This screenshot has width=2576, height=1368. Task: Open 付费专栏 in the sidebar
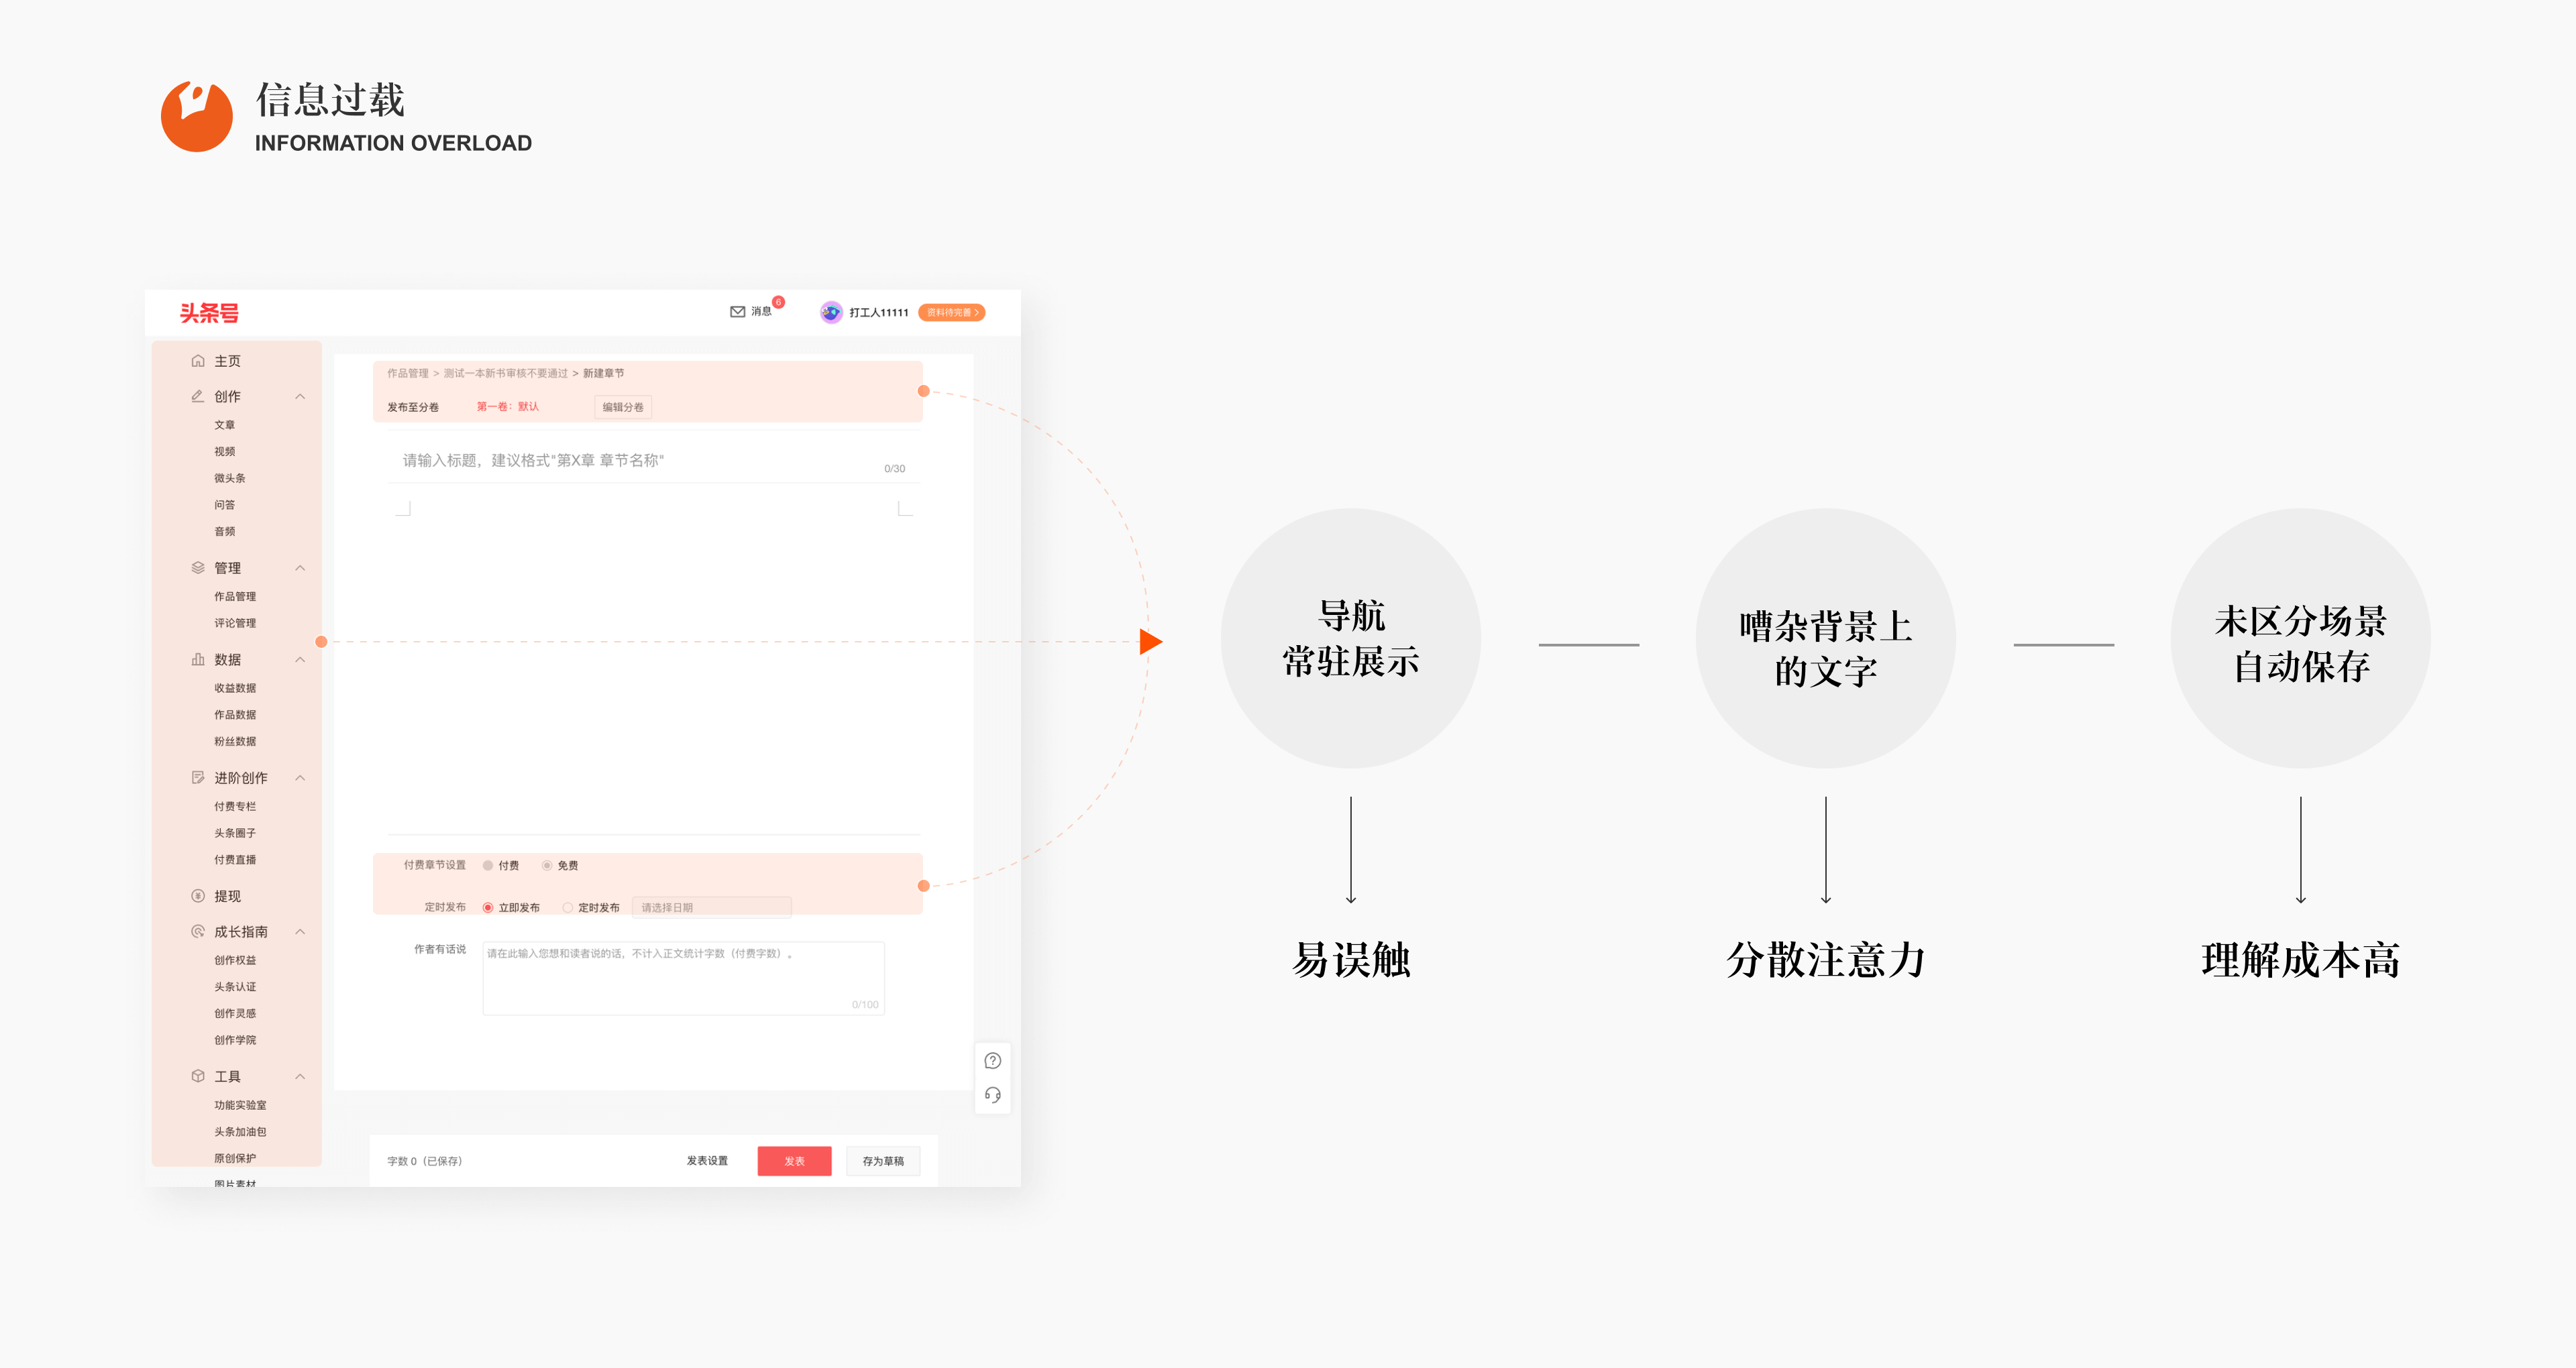coord(235,807)
